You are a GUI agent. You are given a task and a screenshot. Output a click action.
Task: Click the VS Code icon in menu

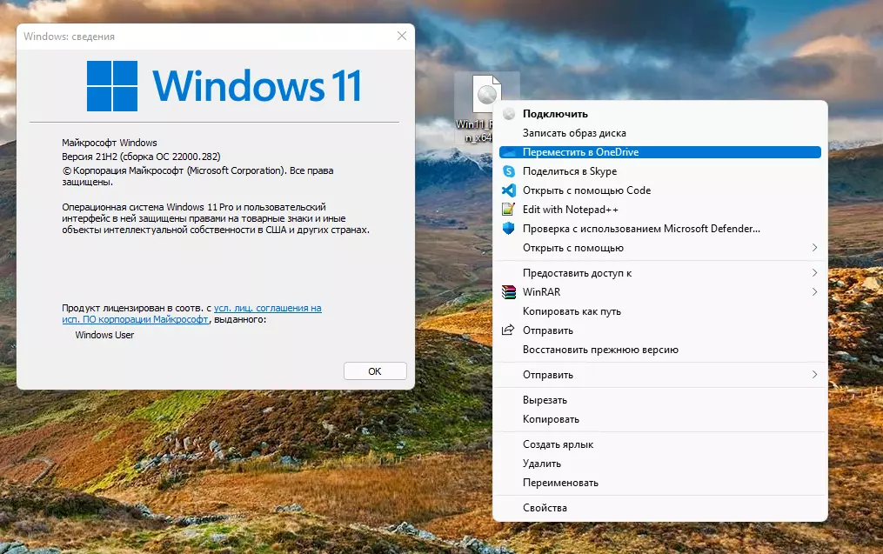[x=509, y=190]
